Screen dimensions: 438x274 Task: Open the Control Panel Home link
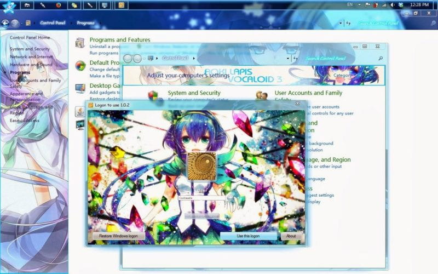pos(30,37)
